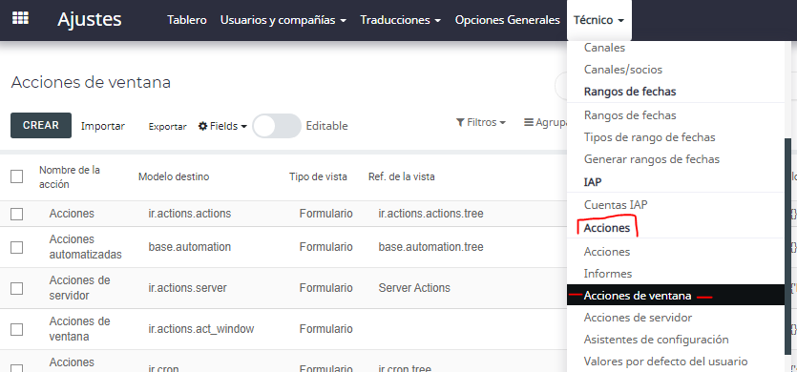
Task: Click the CREAR button
Action: pyautogui.click(x=41, y=126)
